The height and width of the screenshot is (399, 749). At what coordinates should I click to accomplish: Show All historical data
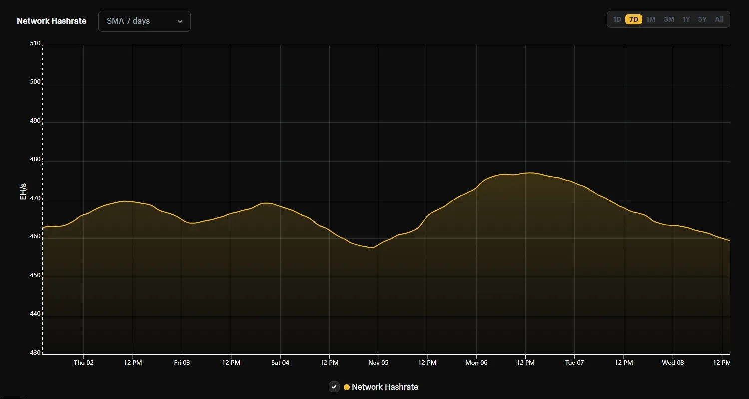pyautogui.click(x=719, y=19)
